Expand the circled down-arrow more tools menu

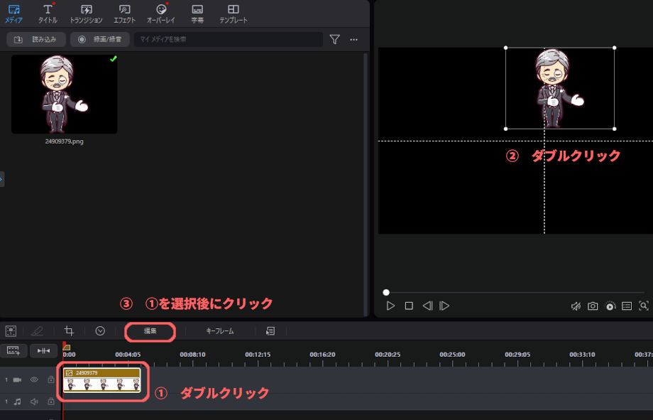[100, 330]
